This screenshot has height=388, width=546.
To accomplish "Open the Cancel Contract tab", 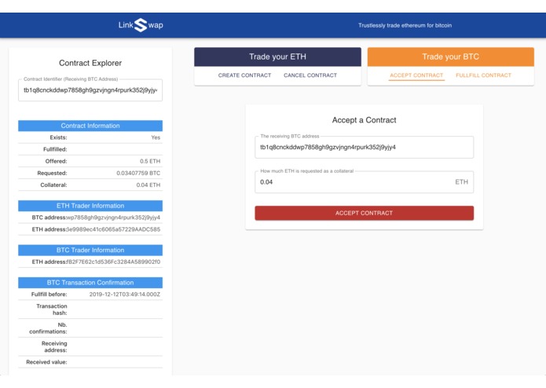I will click(x=310, y=75).
